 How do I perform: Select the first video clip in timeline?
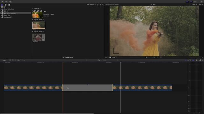(33, 88)
